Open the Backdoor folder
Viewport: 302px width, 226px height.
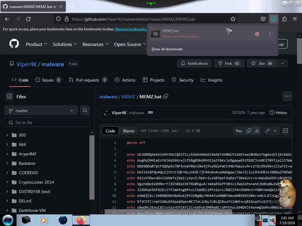(x=27, y=163)
